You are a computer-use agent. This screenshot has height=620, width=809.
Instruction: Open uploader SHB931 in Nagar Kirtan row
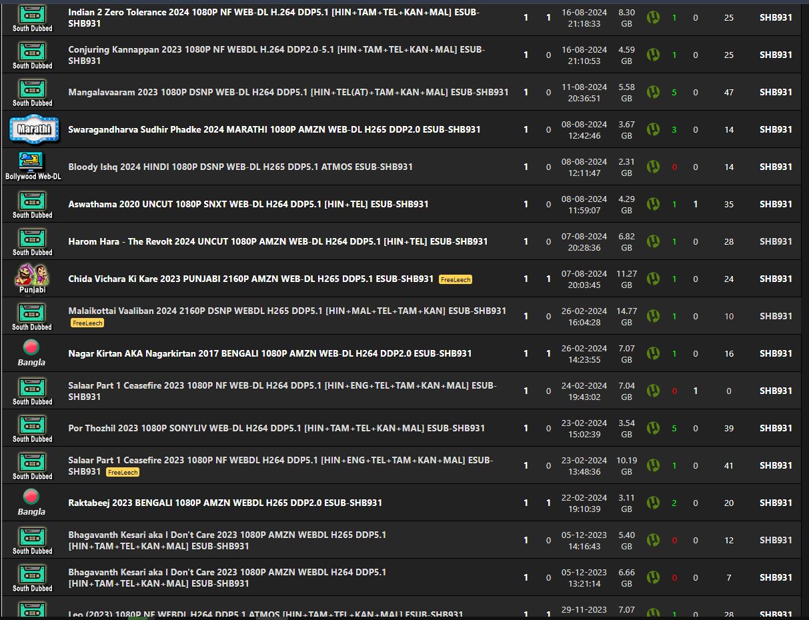pos(776,353)
